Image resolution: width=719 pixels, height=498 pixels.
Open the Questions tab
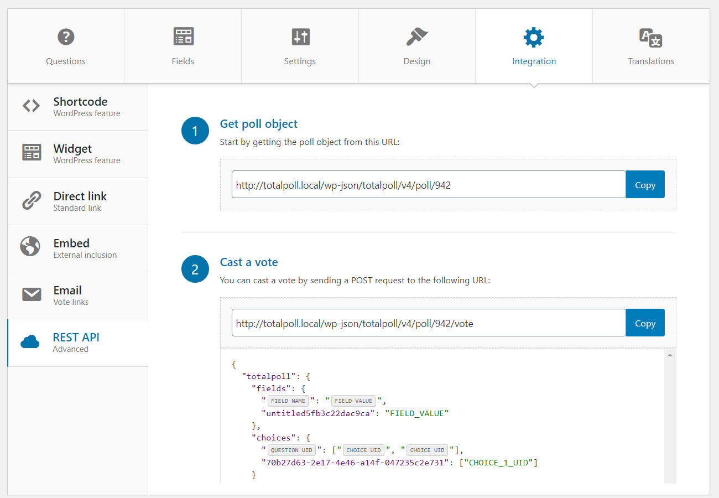(66, 46)
